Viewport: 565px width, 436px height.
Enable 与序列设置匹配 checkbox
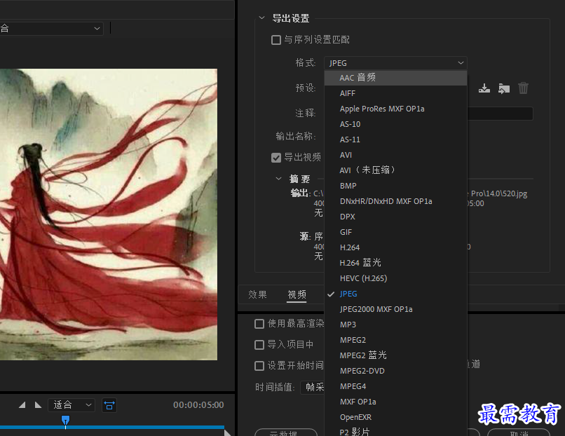[x=276, y=40]
